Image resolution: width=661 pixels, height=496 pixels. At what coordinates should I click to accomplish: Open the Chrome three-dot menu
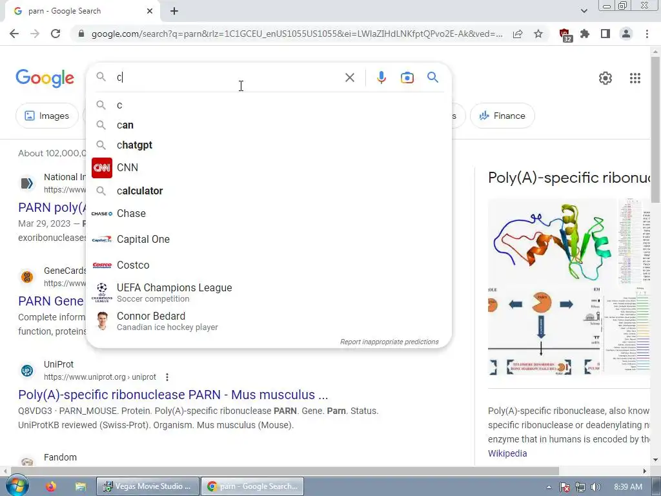647,34
